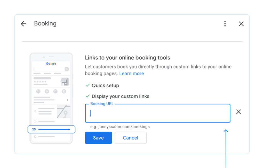
Task: Open the Learn more link
Action: pyautogui.click(x=132, y=74)
